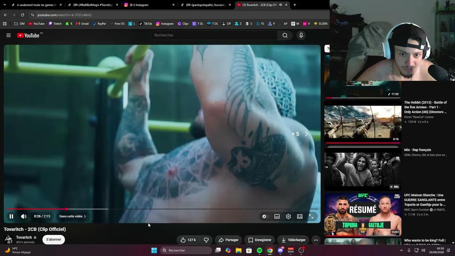
Task: Pause the video with the player pause button
Action: tap(11, 216)
